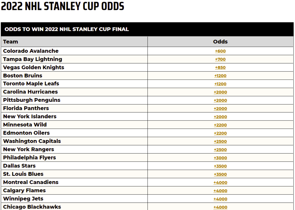
Task: Click the Washington Capitals +2500 odds
Action: tap(220, 142)
